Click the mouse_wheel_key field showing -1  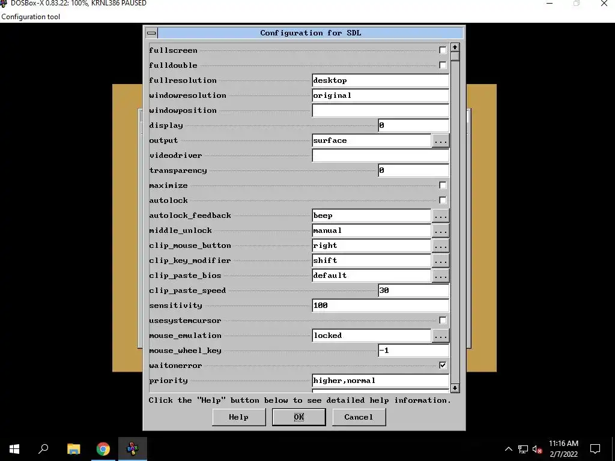[413, 351]
